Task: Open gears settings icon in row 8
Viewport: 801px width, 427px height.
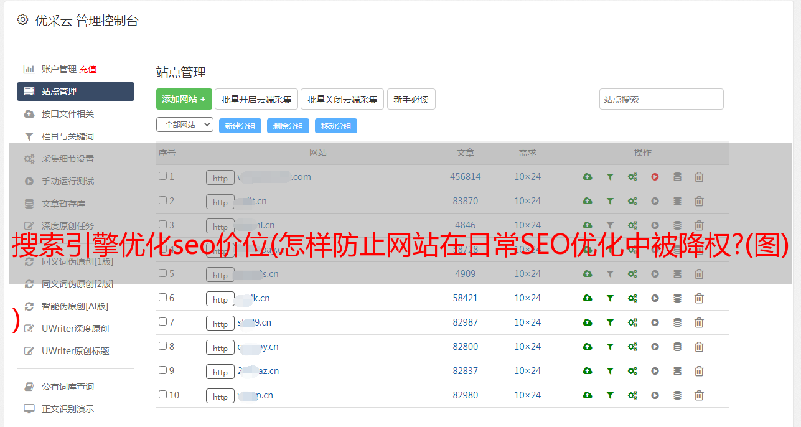Action: tap(632, 347)
